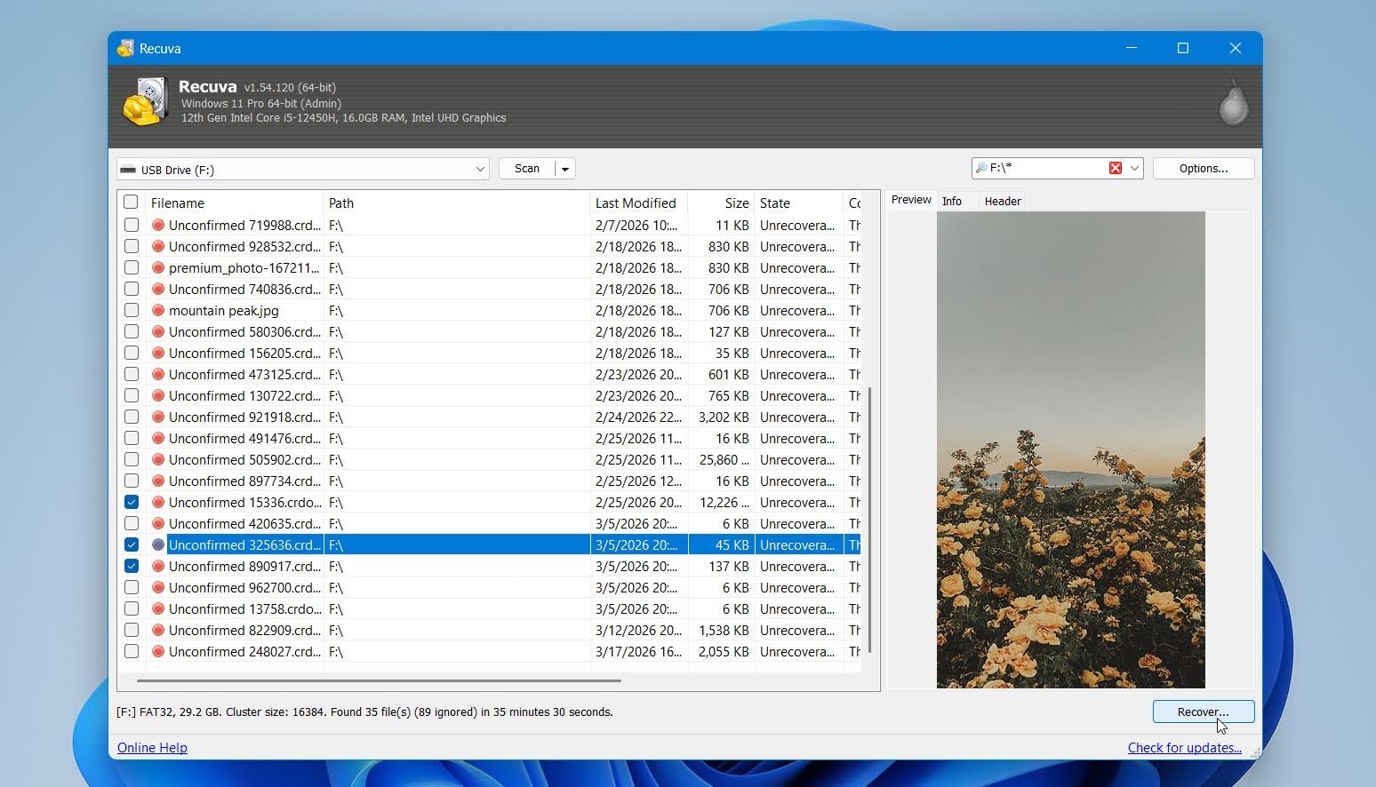Switch to the Header tab
This screenshot has width=1376, height=787.
point(1003,202)
